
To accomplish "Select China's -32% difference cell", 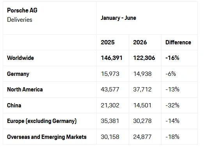I will coord(172,105).
